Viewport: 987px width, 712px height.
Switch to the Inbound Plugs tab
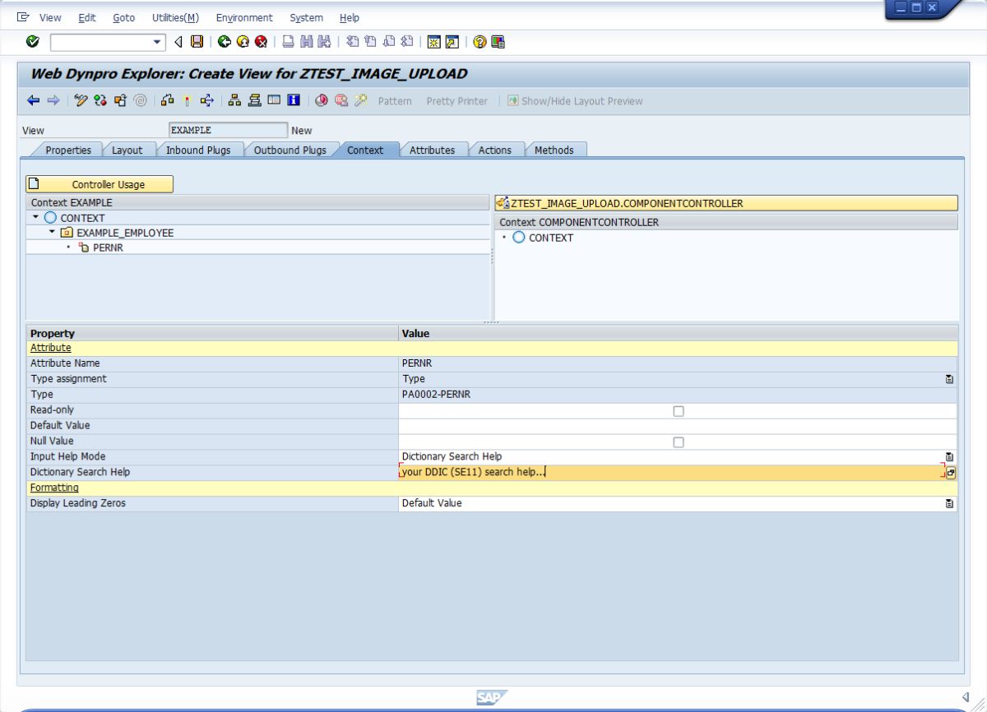(198, 150)
